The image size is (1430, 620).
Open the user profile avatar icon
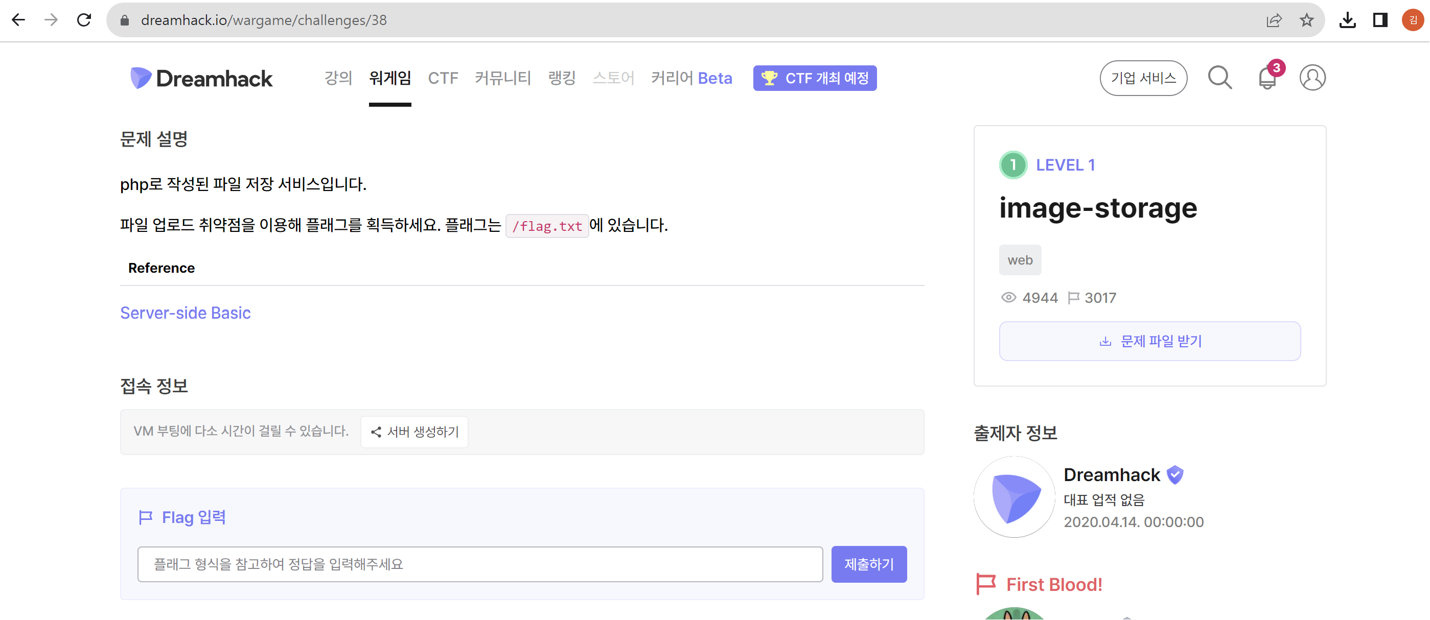pos(1312,78)
